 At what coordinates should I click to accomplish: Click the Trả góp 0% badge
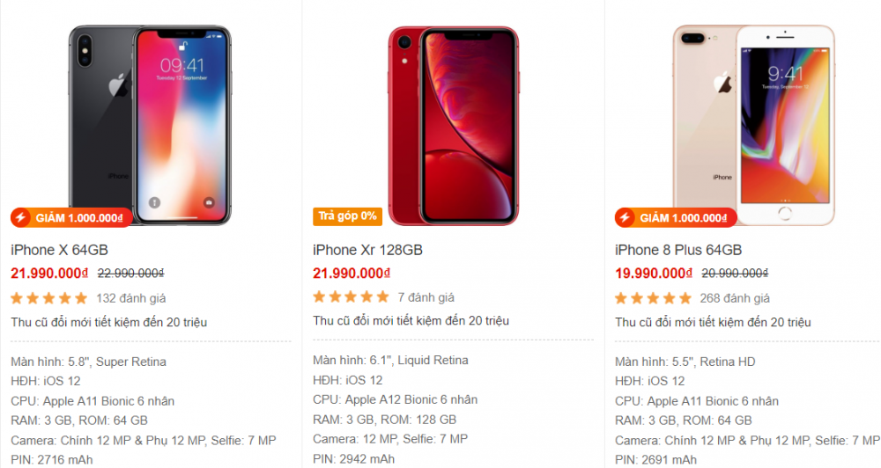[347, 216]
